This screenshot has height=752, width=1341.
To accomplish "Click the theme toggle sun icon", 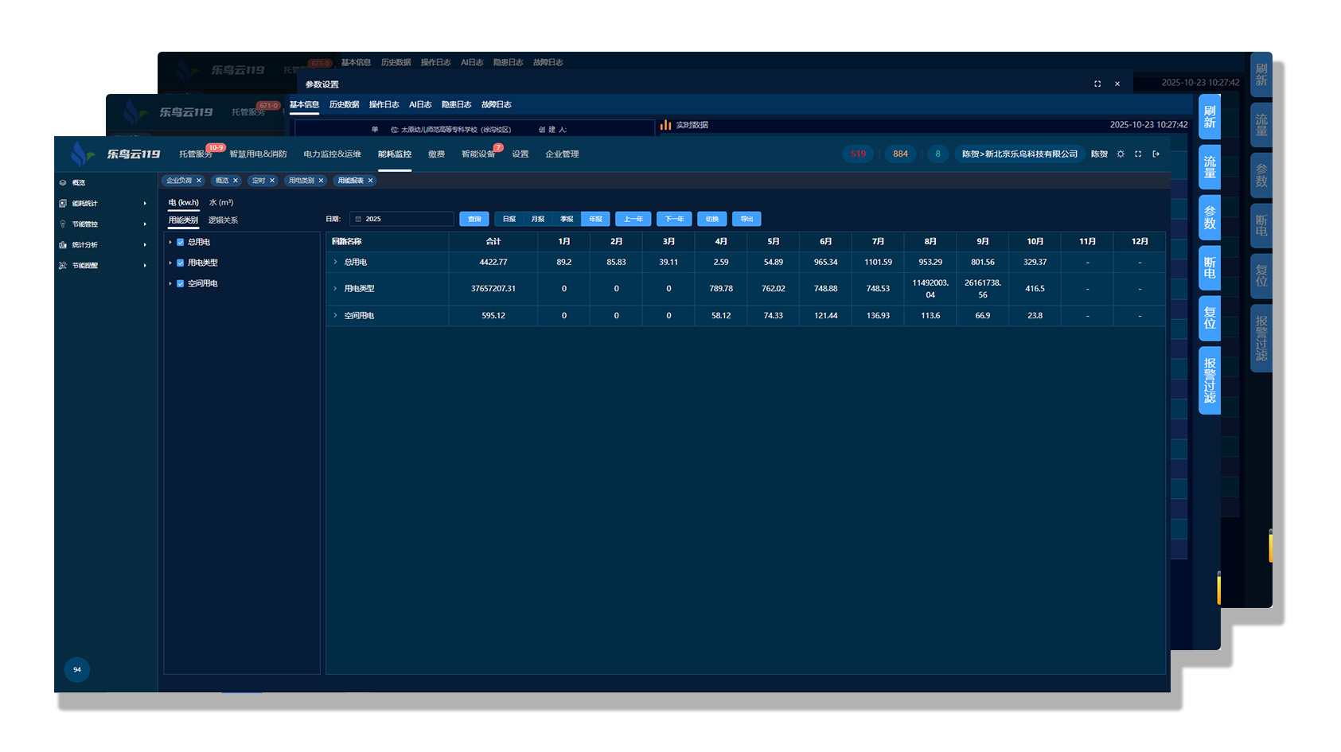I will click(x=1121, y=154).
